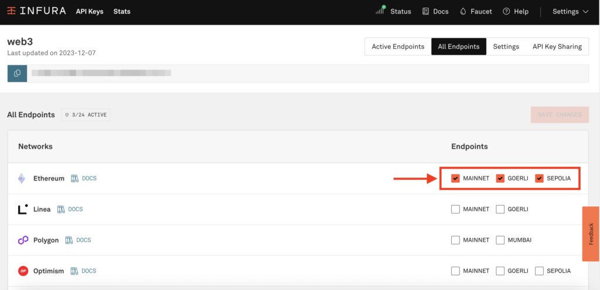Viewport: 600px width, 290px height.
Task: Open Stats in the top navigation
Action: (x=122, y=12)
